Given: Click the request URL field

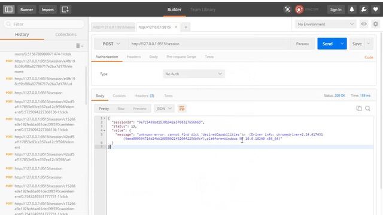Looking at the screenshot, I should (x=209, y=44).
